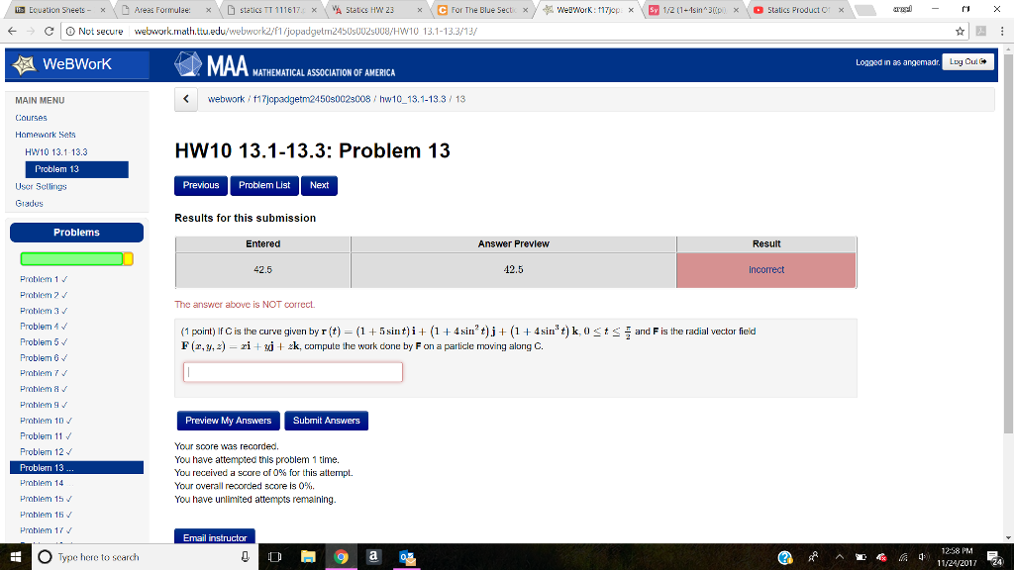Image resolution: width=1014 pixels, height=570 pixels.
Task: Open Outlook from the taskbar
Action: click(x=406, y=557)
